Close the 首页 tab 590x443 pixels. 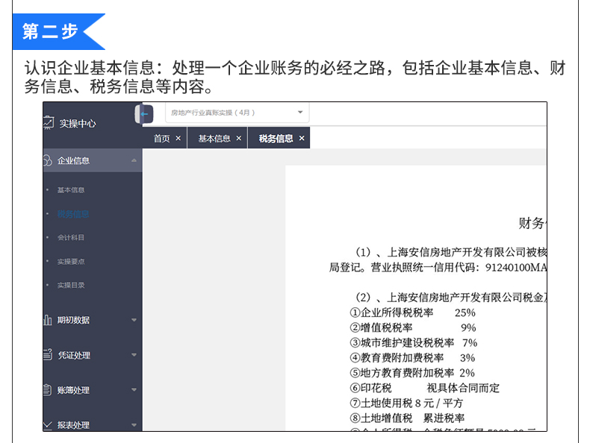tap(178, 138)
